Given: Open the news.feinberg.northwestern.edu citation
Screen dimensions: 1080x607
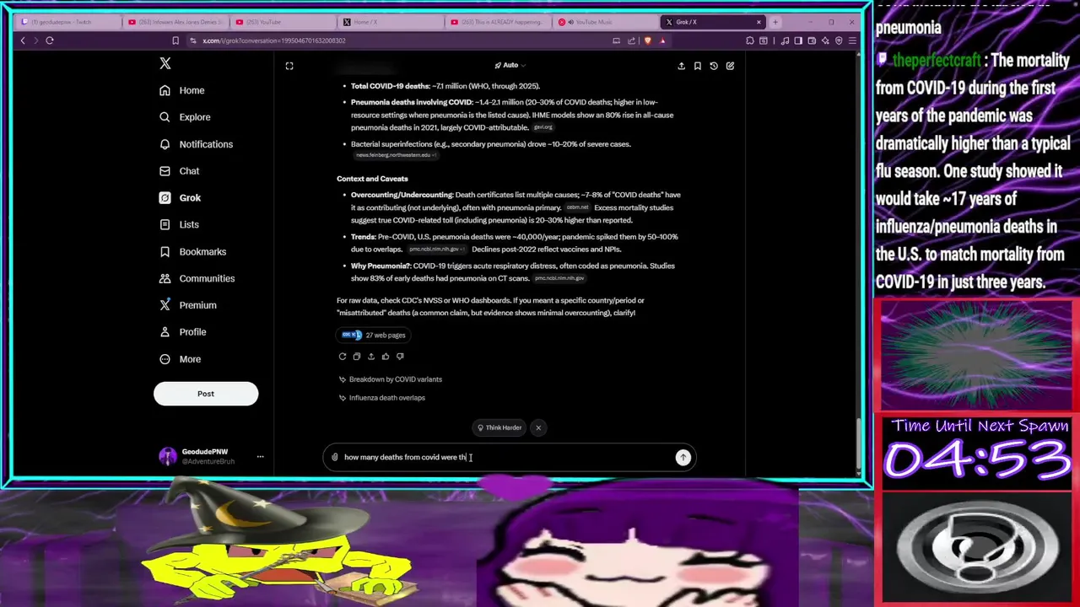Looking at the screenshot, I should (x=396, y=155).
